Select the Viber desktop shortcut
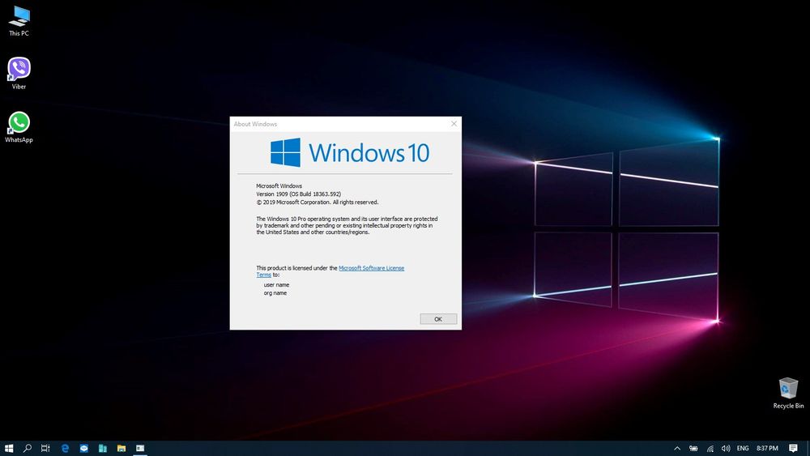Screen dimensions: 810x456 [19, 74]
